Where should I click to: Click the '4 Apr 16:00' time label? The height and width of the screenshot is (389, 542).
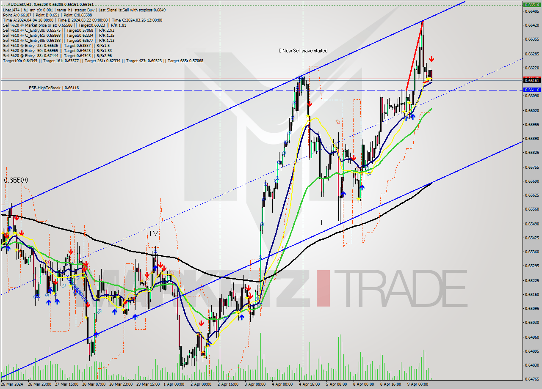coord(309,384)
